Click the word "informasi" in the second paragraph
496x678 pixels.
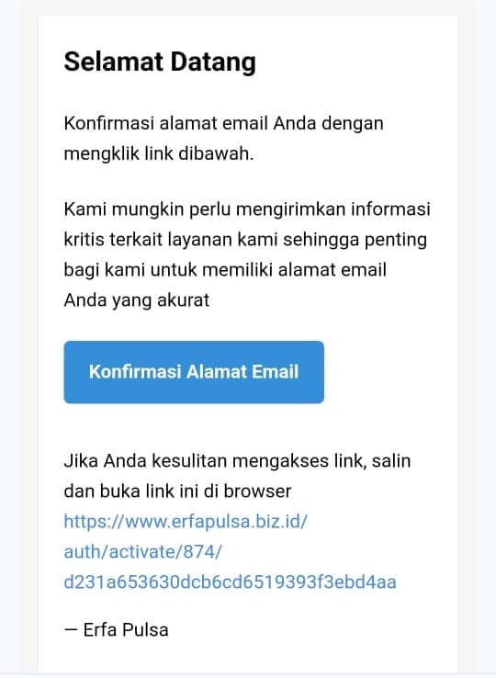pos(390,209)
